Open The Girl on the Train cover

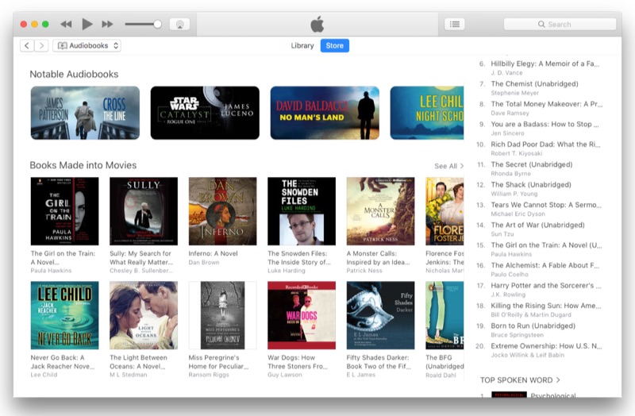tap(64, 211)
